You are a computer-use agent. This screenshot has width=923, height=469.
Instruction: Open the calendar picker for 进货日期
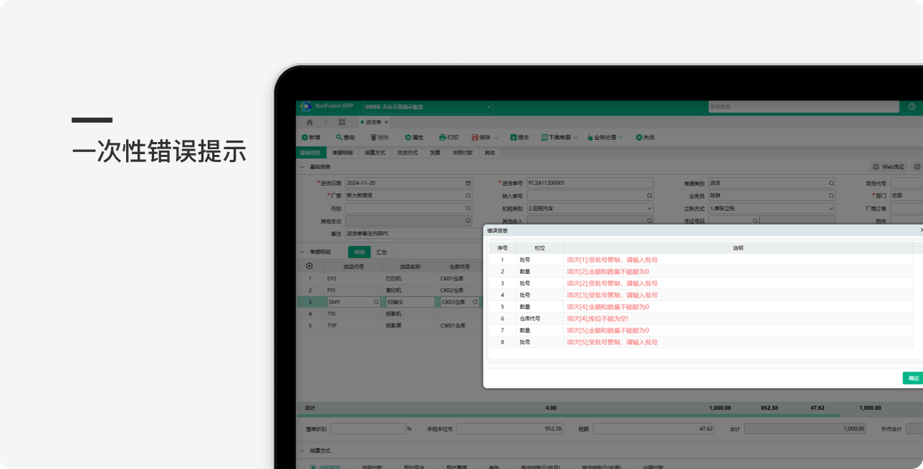(468, 183)
